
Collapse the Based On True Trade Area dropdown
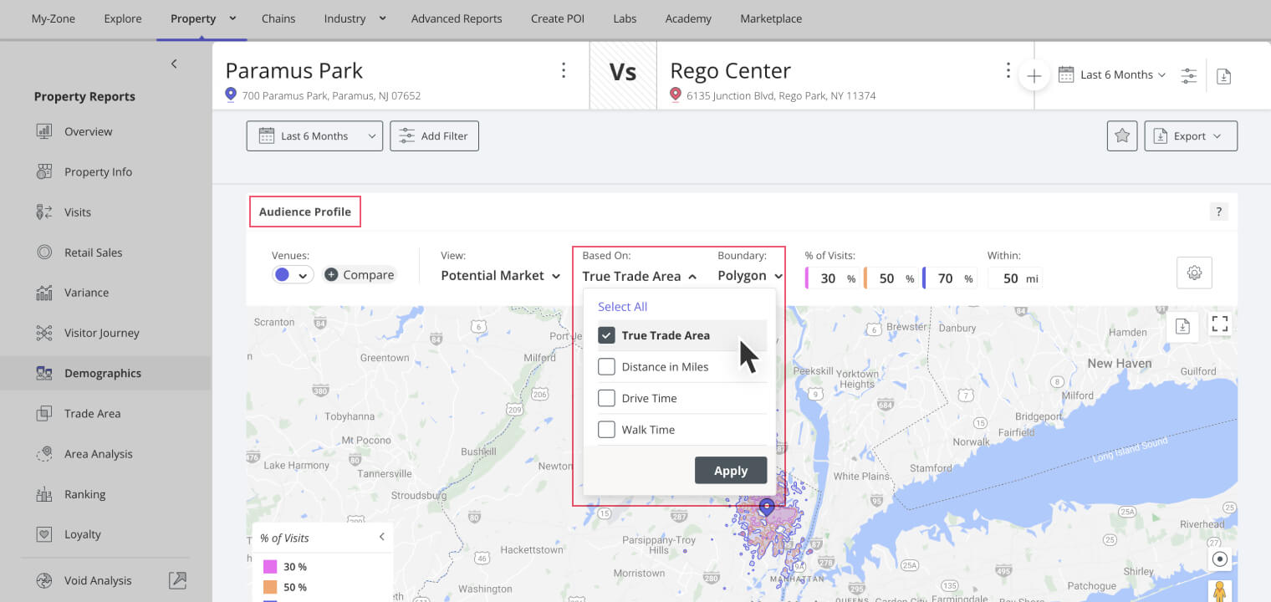coord(640,276)
